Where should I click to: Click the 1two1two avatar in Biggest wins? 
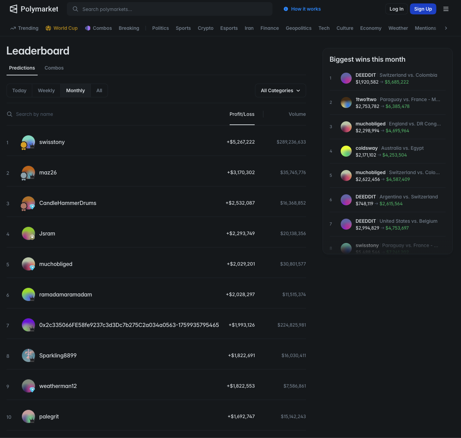346,102
